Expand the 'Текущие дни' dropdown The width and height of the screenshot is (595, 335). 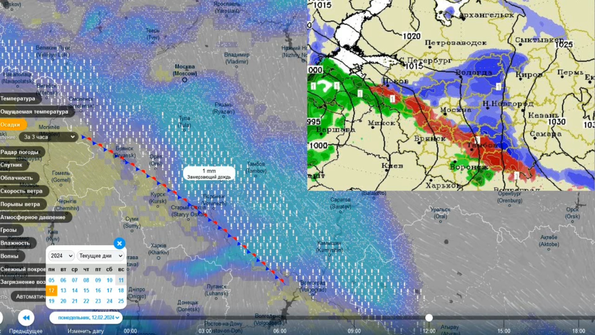click(100, 256)
